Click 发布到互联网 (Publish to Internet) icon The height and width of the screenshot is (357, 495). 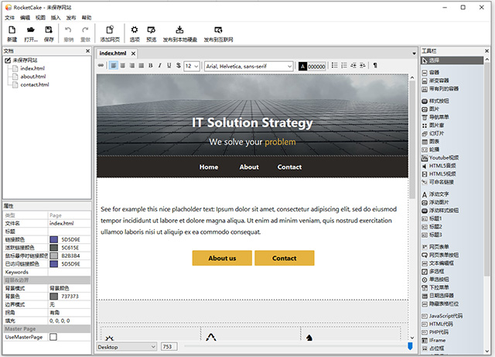219,29
